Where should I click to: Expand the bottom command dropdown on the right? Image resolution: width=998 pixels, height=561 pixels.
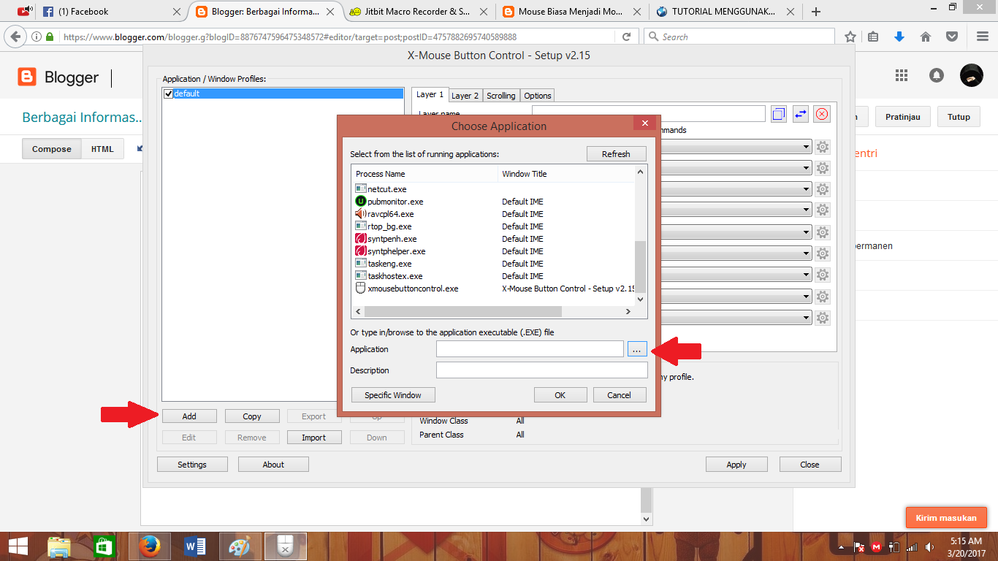pyautogui.click(x=807, y=317)
